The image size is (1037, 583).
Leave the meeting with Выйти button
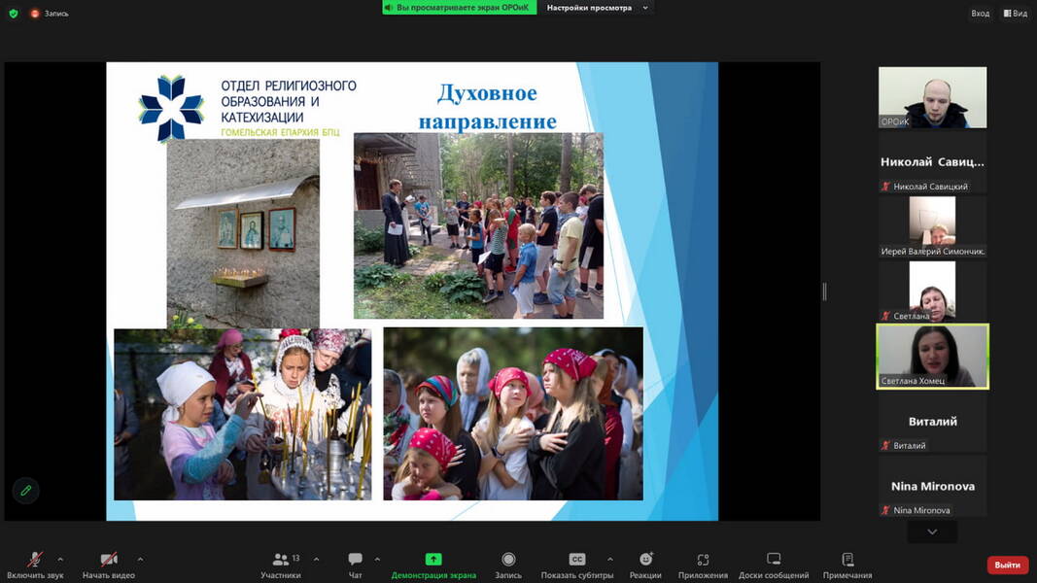coord(1007,565)
